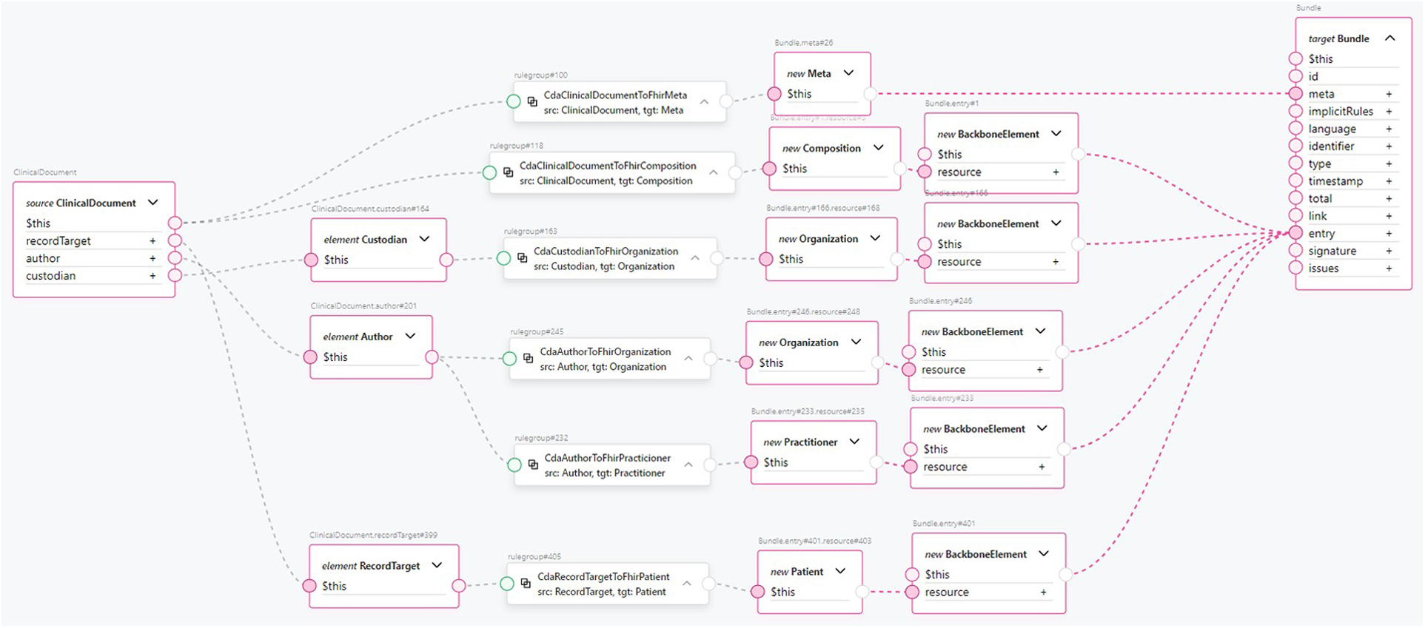
Task: Click the new Patient node title
Action: click(797, 572)
